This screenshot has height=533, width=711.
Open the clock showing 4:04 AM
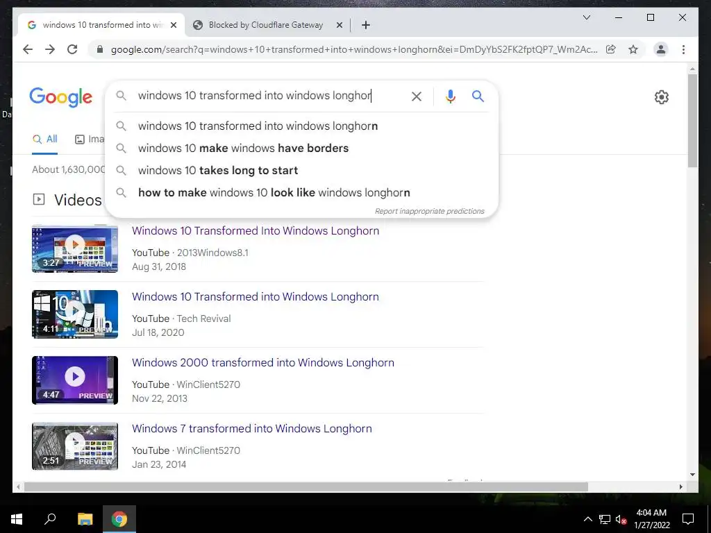tap(651, 519)
